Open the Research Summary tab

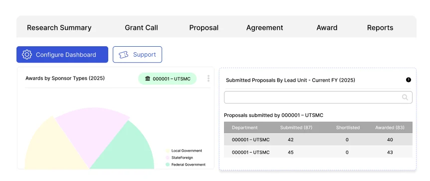(59, 28)
